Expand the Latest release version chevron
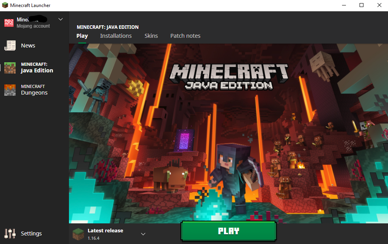 (x=143, y=234)
